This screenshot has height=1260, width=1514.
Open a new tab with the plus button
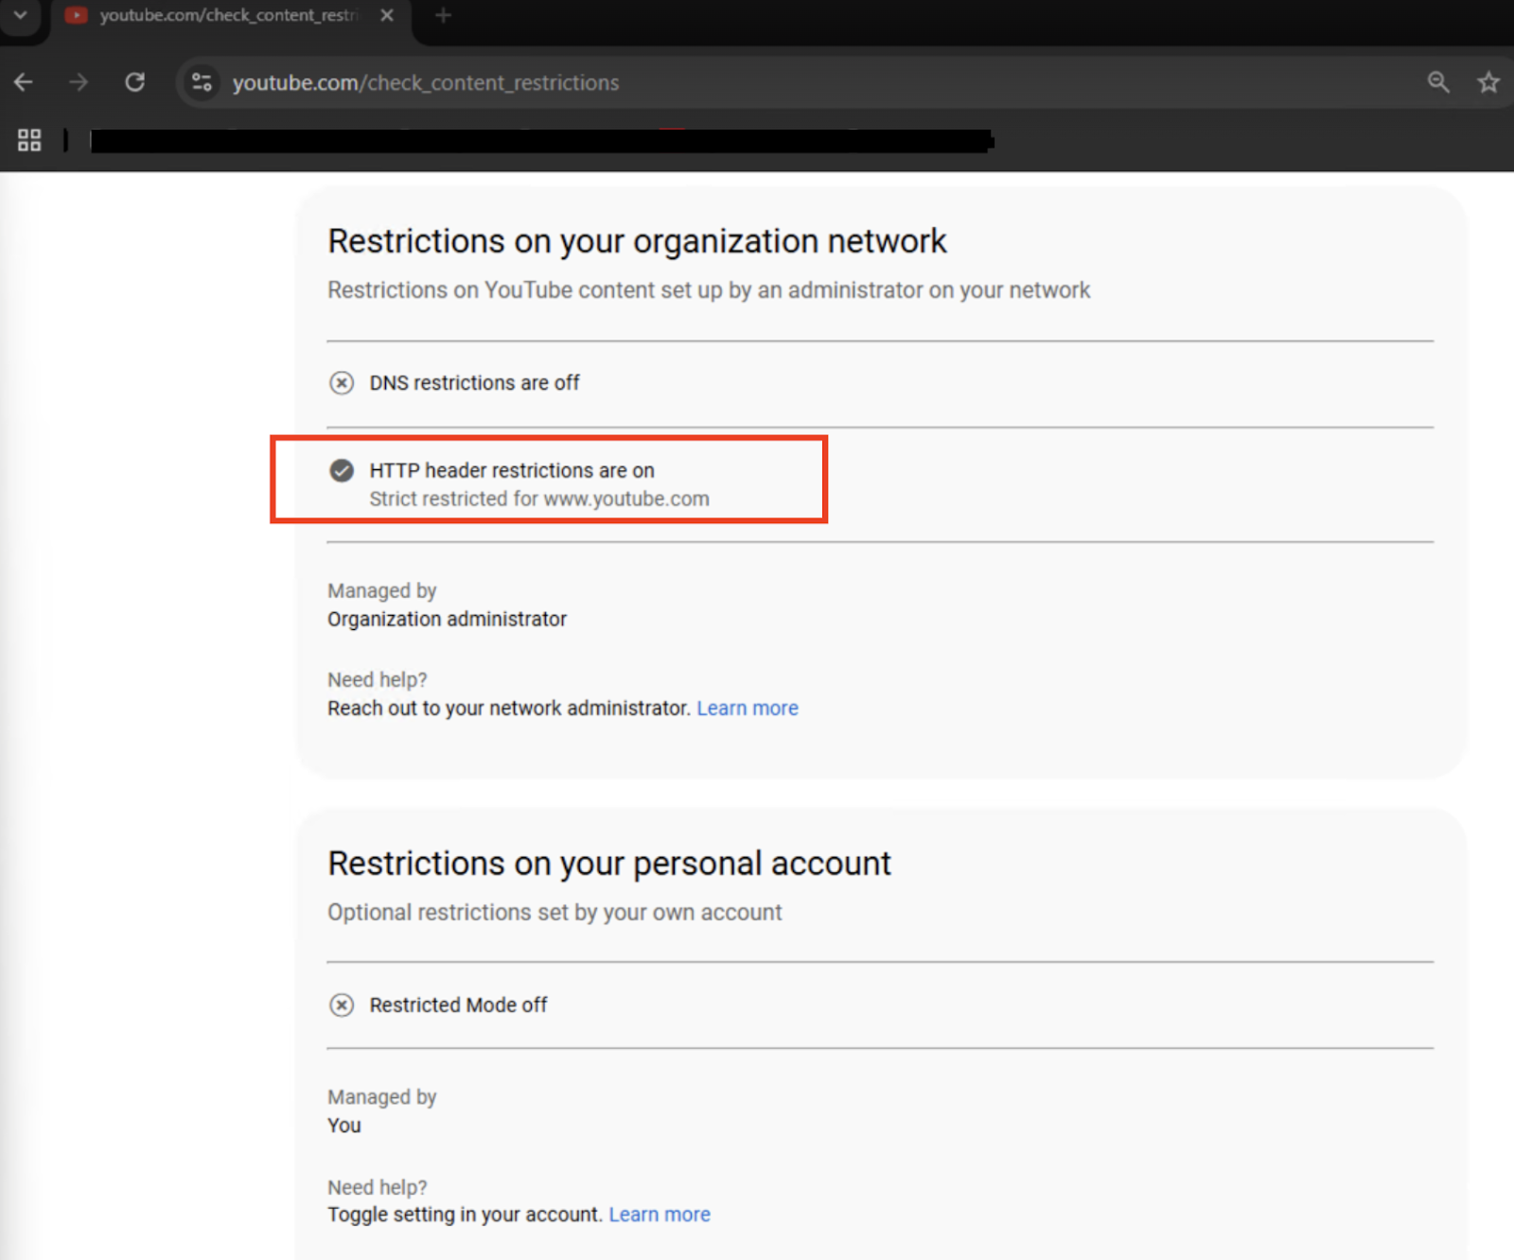(x=443, y=15)
